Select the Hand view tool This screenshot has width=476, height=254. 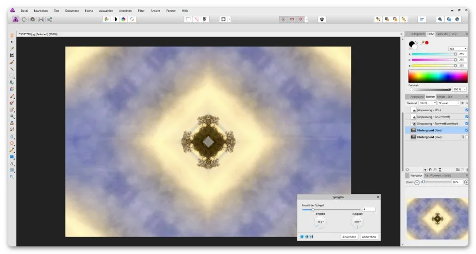pos(12,35)
